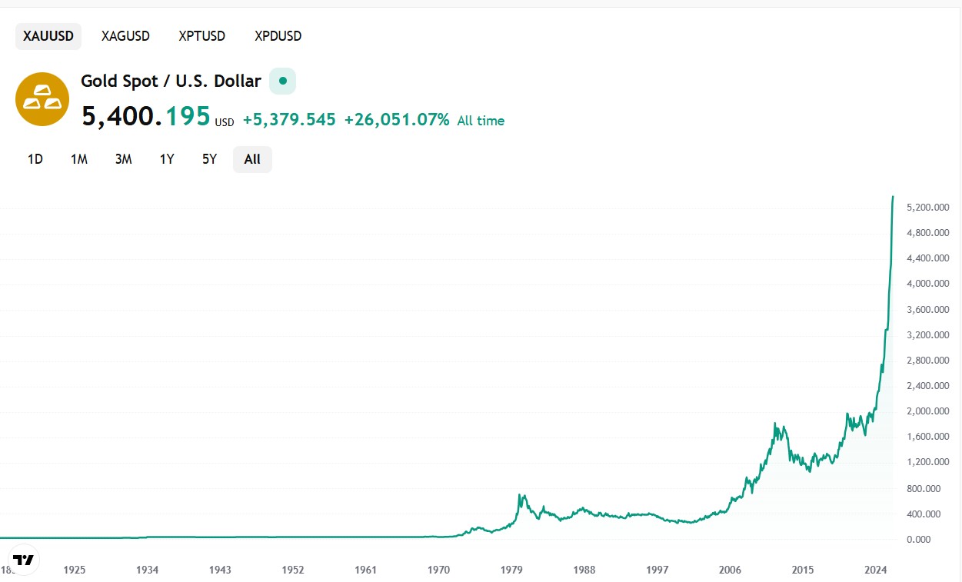Set chart range to 1D
This screenshot has height=582, width=962.
coord(35,159)
